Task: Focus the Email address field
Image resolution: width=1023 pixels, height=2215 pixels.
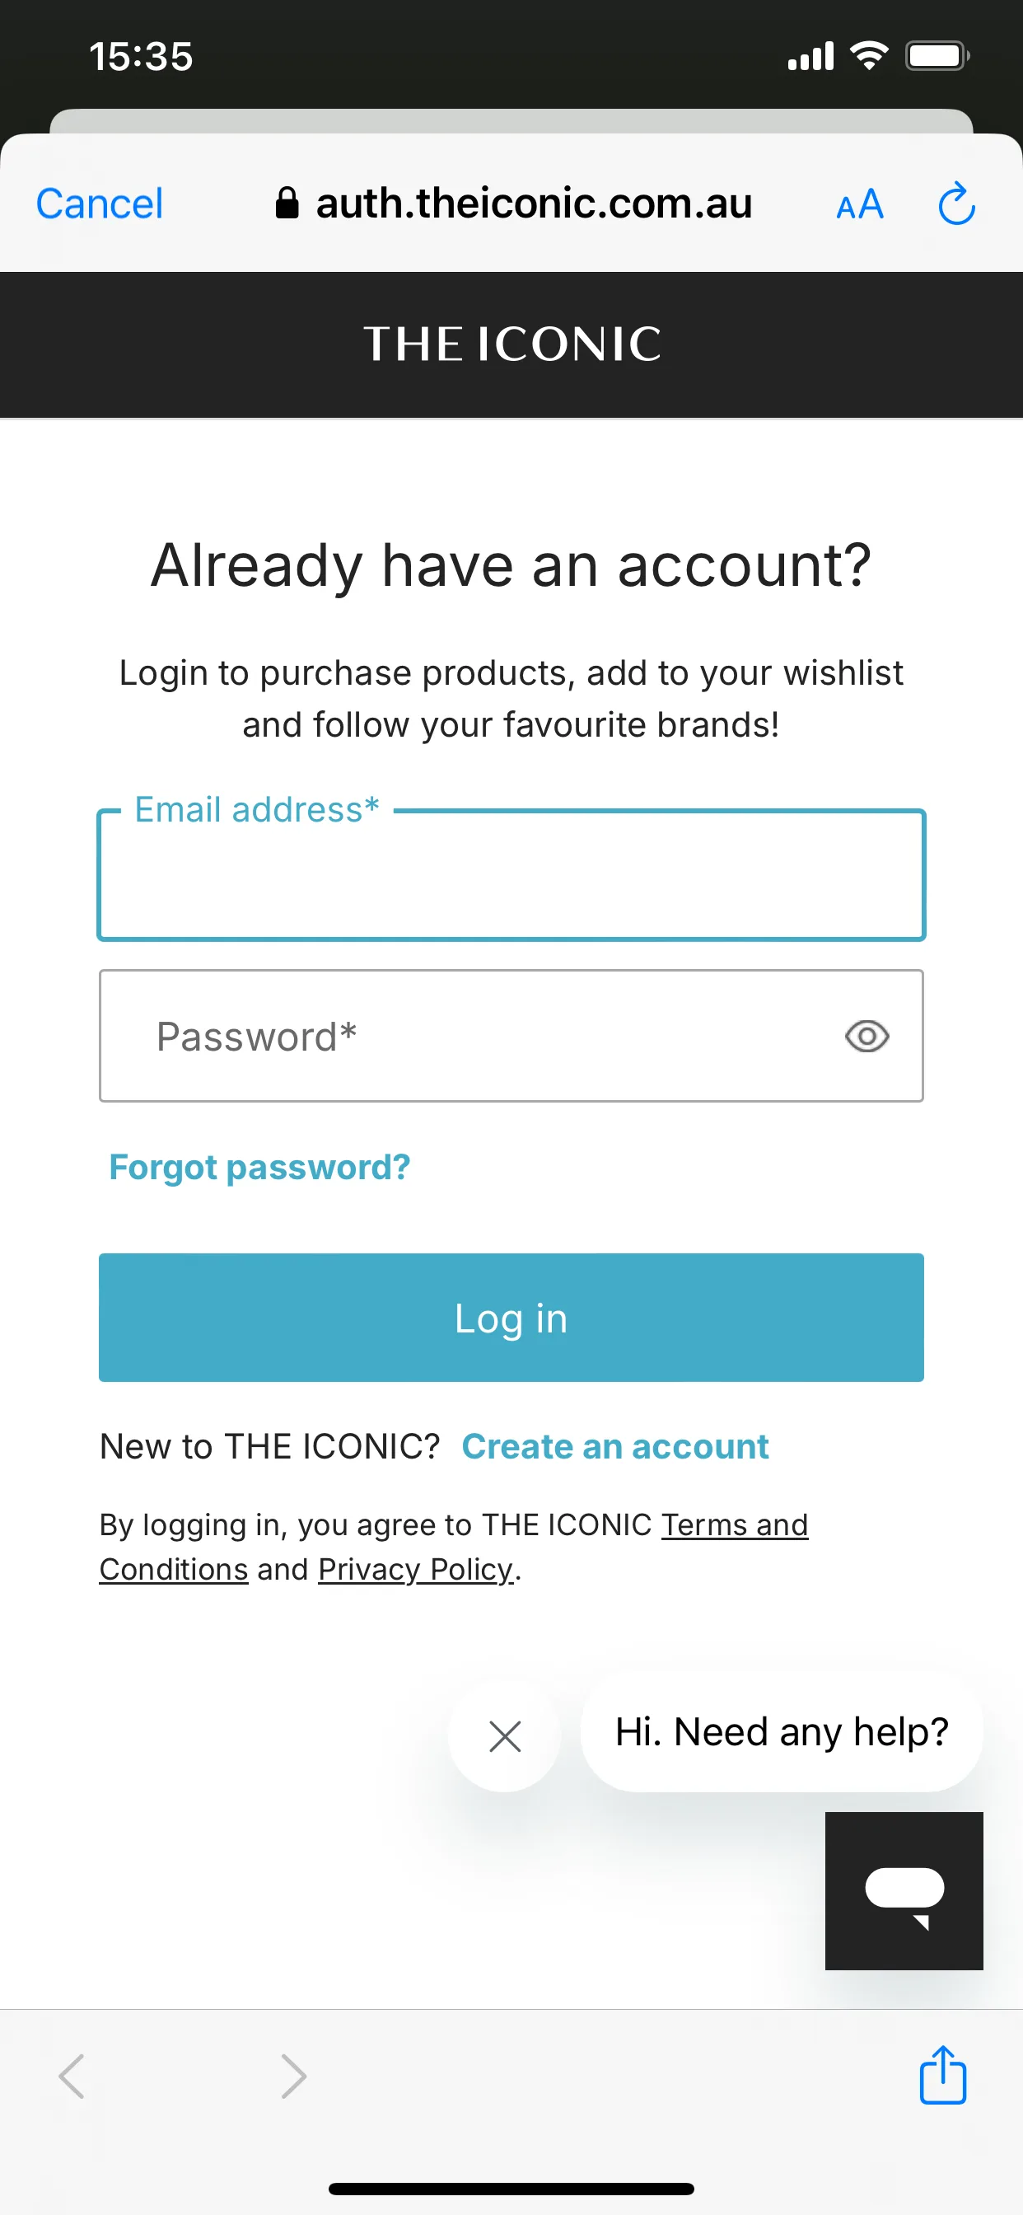Action: 511,875
